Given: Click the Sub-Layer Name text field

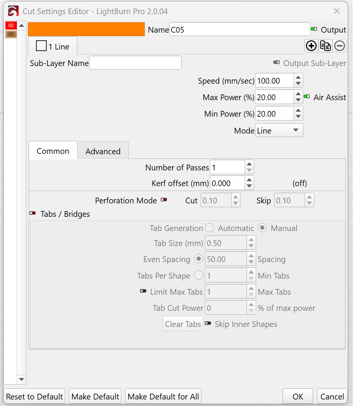Looking at the screenshot, I should coord(135,63).
